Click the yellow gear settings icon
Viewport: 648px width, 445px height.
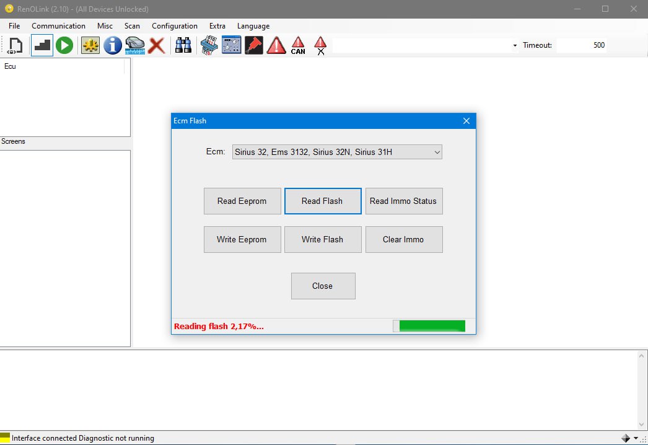tap(90, 45)
